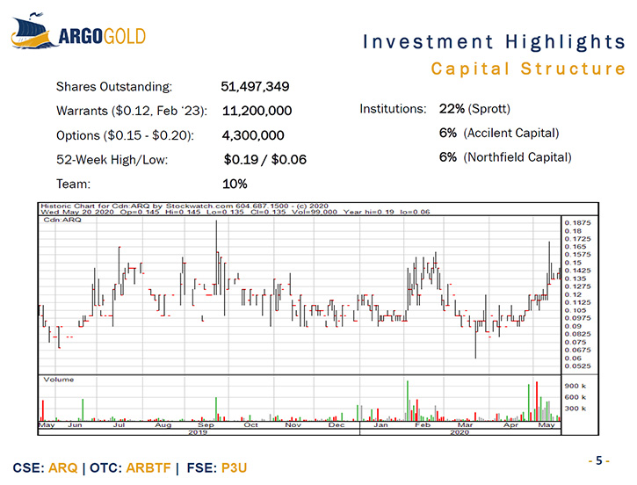Click the 'Feb' month axis label
This screenshot has height=485, width=637.
click(423, 425)
